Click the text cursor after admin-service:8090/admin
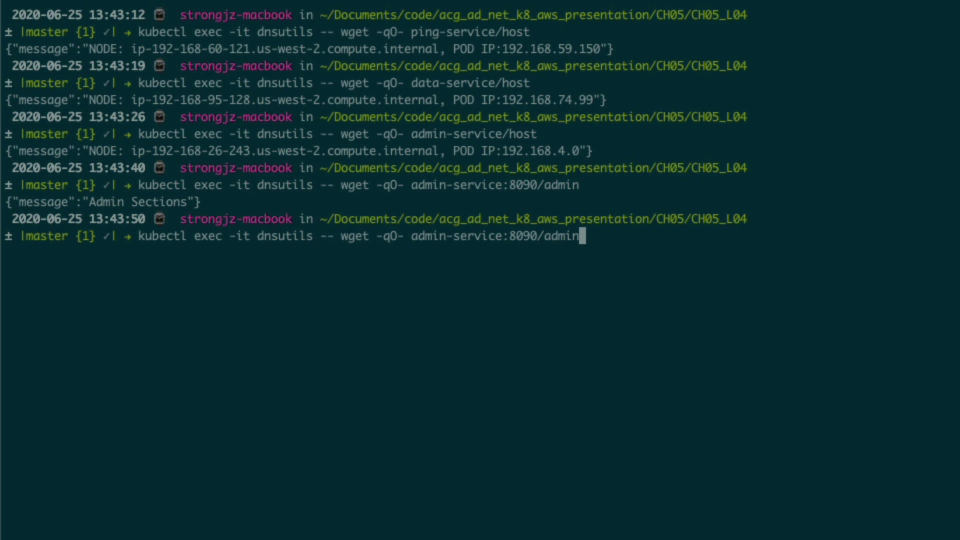Screen dimensions: 960x540 coord(582,236)
